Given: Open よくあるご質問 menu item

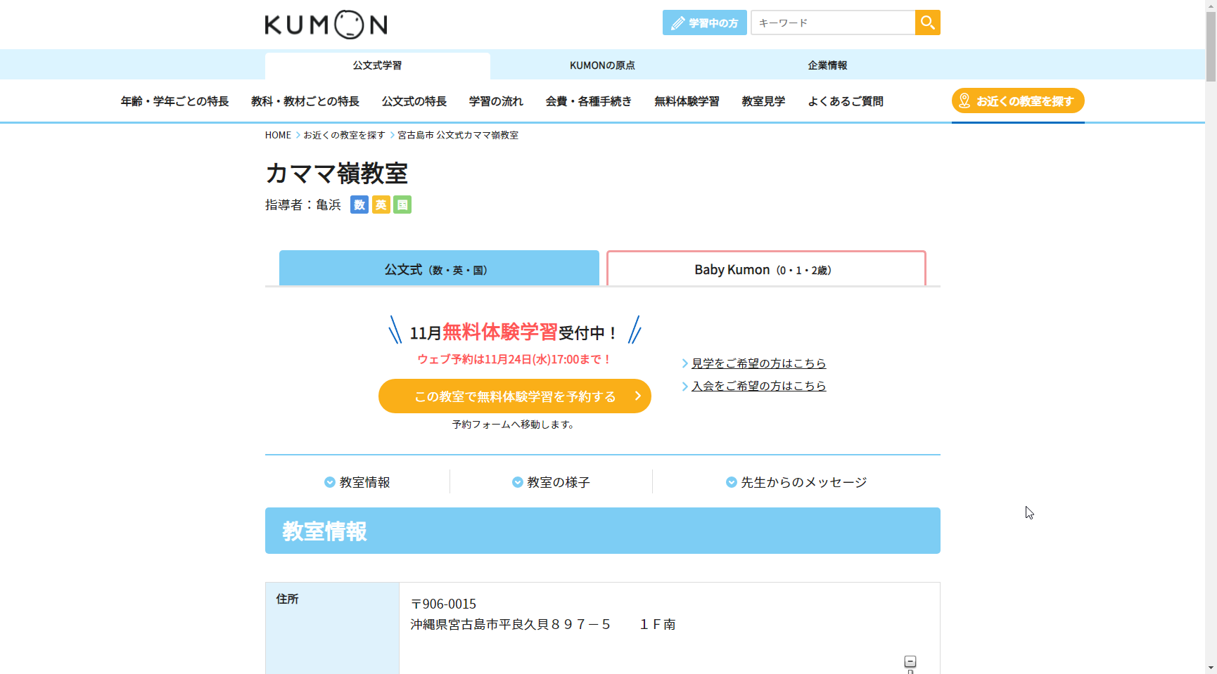Looking at the screenshot, I should pyautogui.click(x=846, y=101).
